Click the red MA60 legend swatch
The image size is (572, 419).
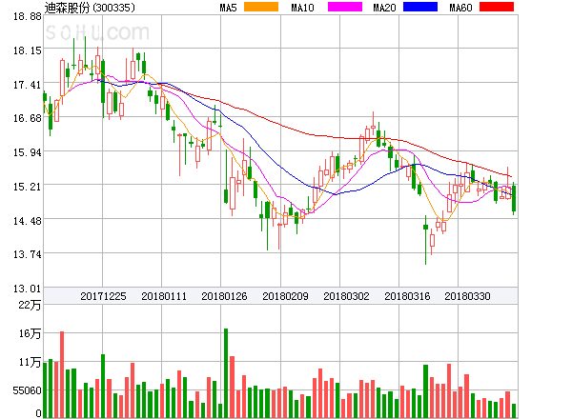(x=497, y=7)
